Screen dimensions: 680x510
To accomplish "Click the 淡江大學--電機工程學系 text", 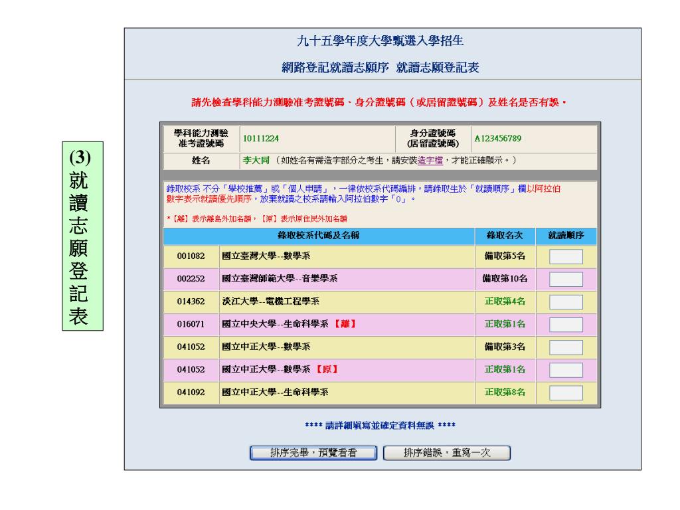I will pyautogui.click(x=271, y=301).
